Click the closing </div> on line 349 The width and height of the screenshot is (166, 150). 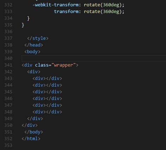click(35, 119)
